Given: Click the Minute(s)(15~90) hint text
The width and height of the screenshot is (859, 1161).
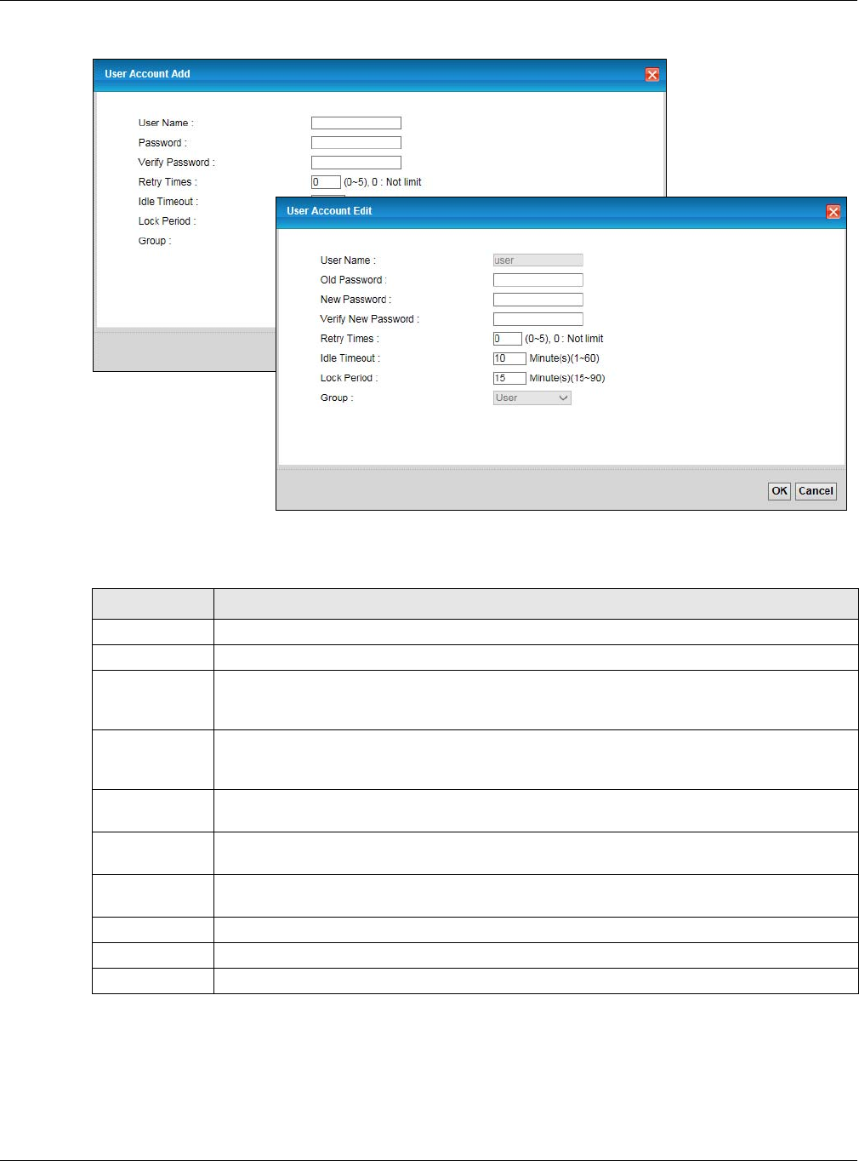Looking at the screenshot, I should 567,378.
